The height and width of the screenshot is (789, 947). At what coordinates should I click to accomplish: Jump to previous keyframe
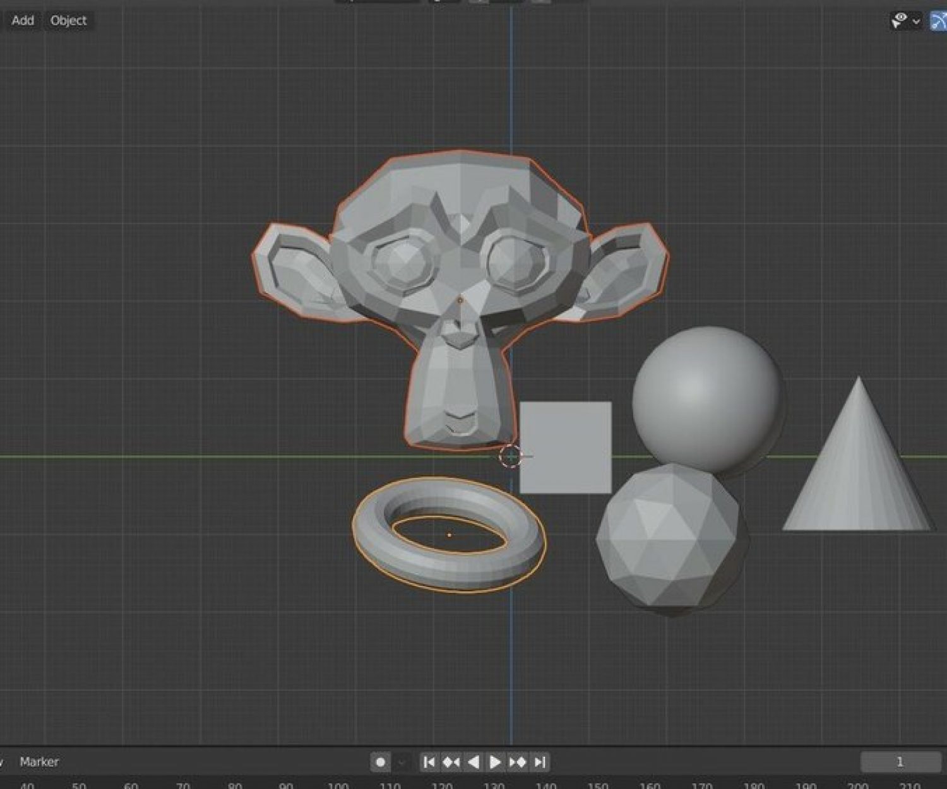click(x=451, y=762)
